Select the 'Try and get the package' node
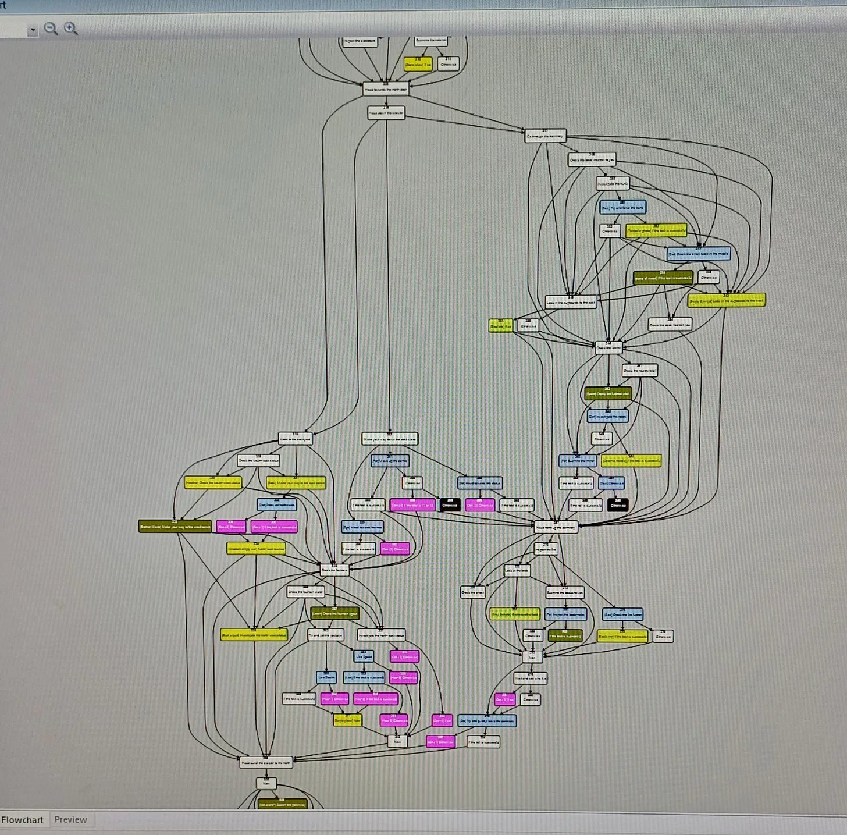 (x=326, y=635)
